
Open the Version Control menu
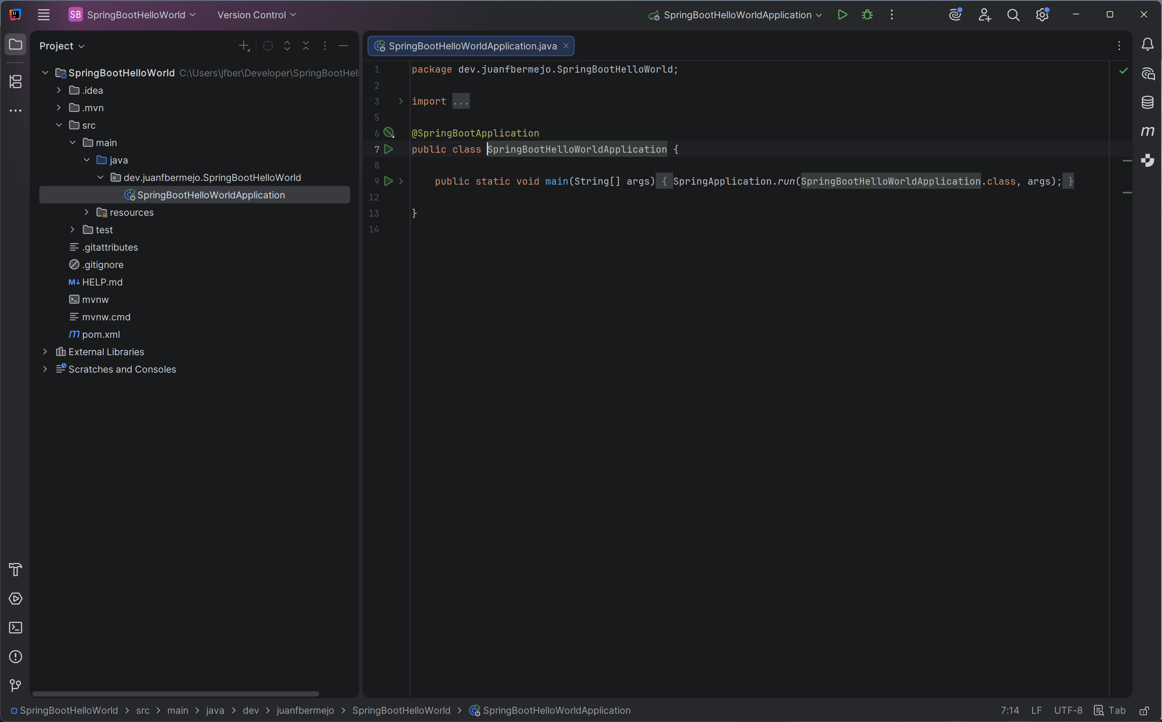click(256, 15)
